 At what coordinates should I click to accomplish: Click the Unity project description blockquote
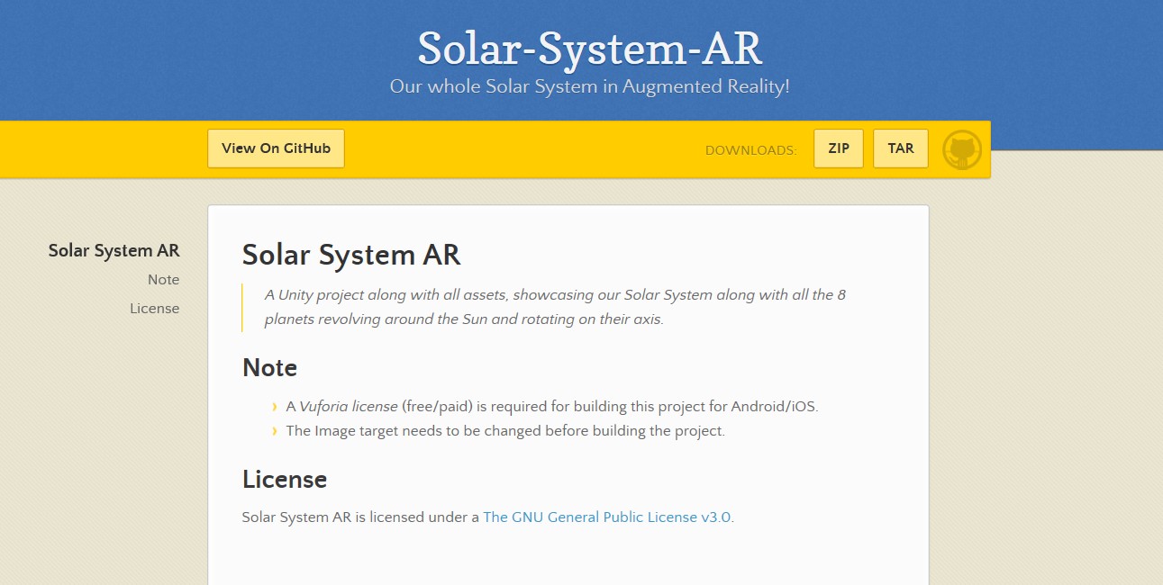[554, 307]
